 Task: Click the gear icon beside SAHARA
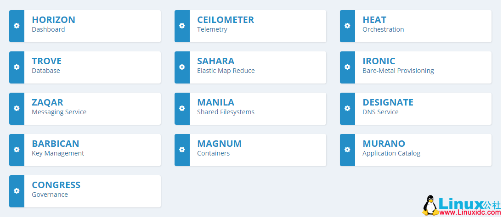(182, 67)
